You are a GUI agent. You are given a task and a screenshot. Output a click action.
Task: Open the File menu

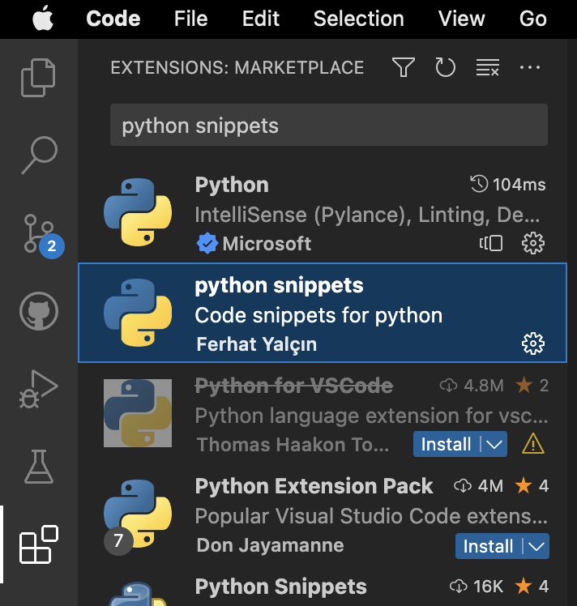click(x=190, y=19)
